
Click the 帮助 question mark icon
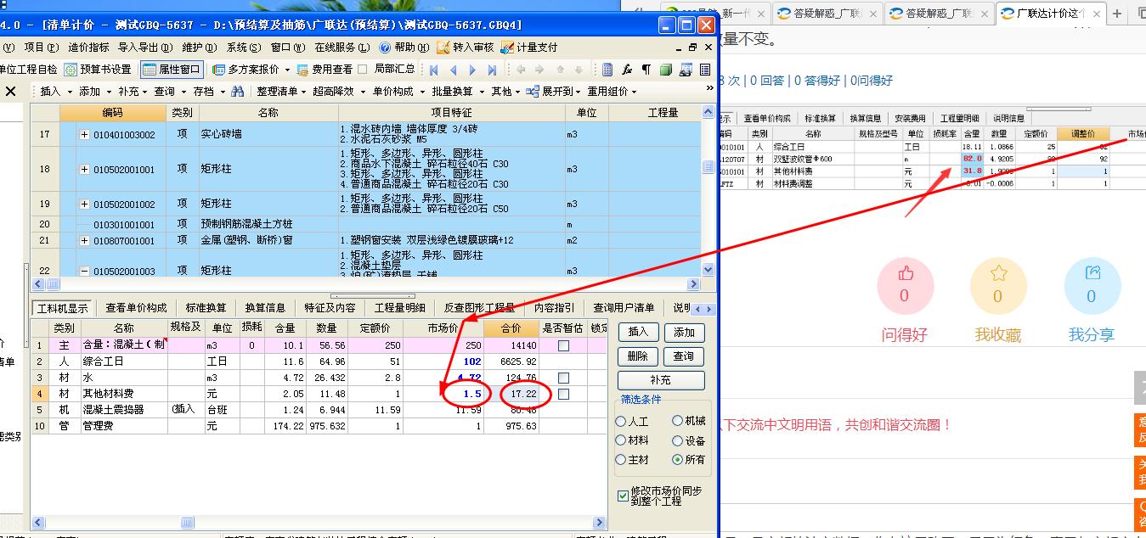tap(385, 48)
